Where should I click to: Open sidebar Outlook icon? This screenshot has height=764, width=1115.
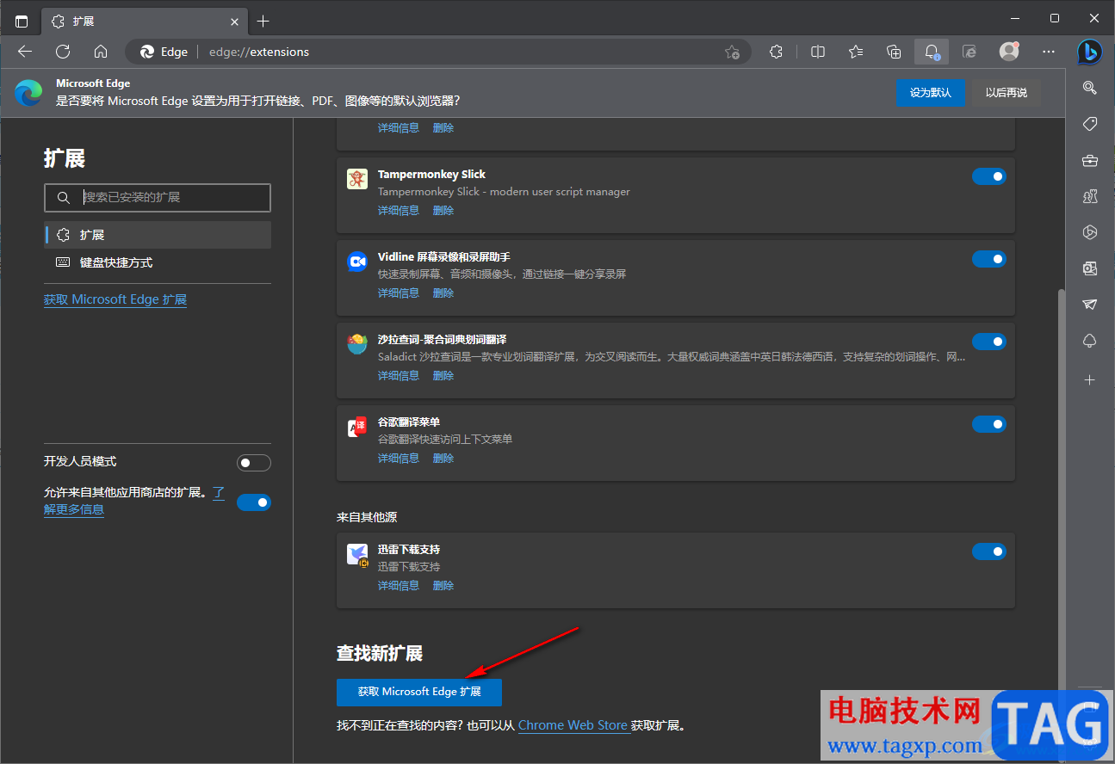coord(1090,268)
